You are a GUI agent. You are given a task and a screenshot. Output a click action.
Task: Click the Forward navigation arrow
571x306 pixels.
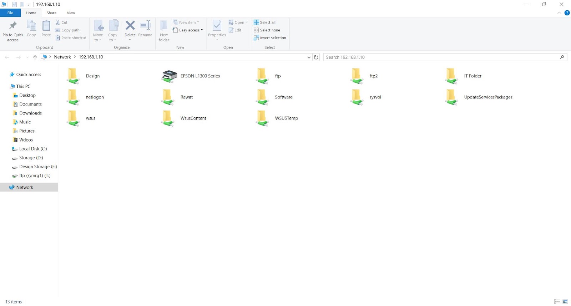pos(19,57)
